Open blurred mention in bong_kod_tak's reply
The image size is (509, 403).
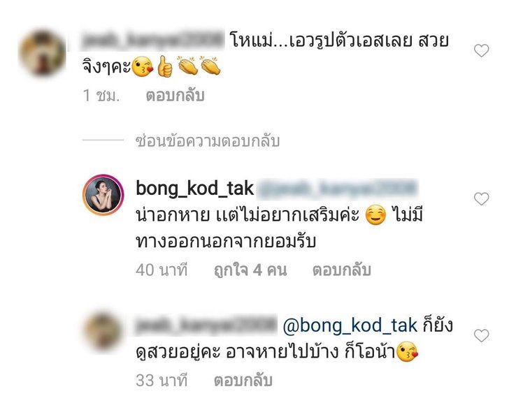click(x=338, y=189)
